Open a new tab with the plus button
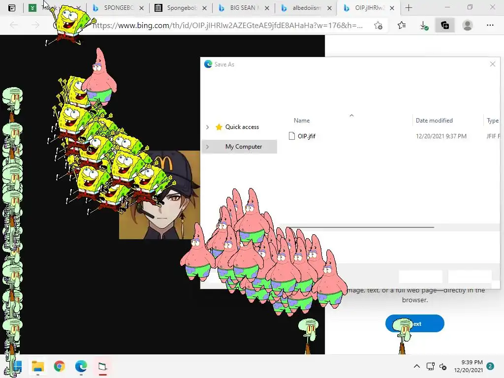Screen dimensions: 504x378 point(409,8)
